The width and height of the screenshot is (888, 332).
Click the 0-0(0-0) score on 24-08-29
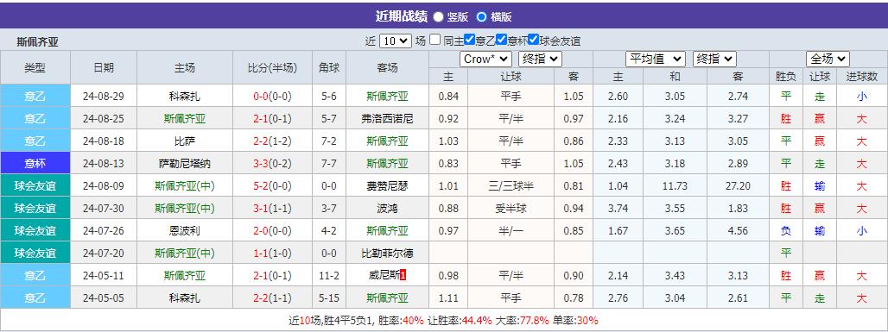(x=272, y=96)
